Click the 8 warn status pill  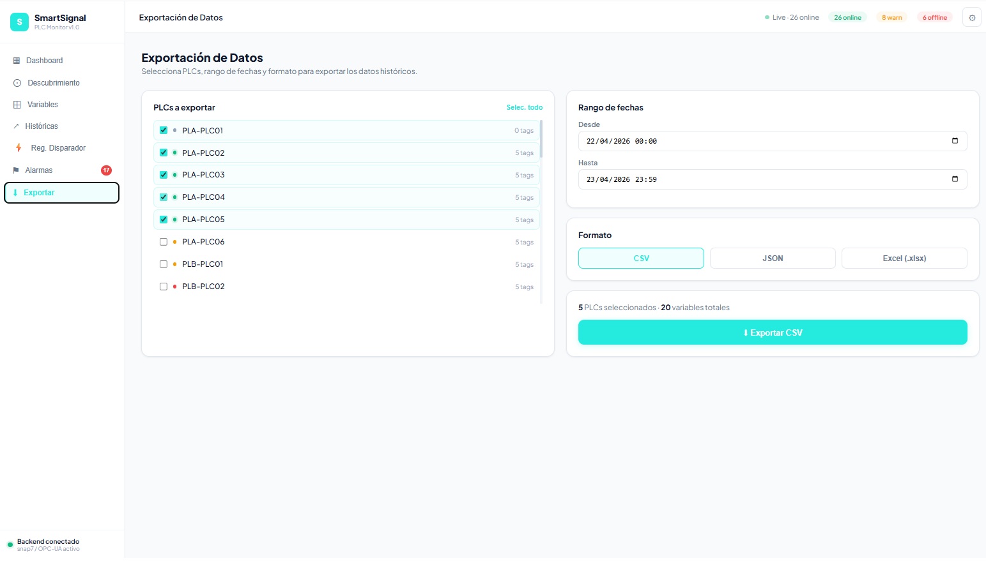[x=892, y=18]
